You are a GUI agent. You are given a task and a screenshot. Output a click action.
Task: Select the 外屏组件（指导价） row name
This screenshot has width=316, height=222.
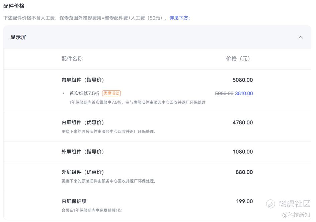(83, 152)
